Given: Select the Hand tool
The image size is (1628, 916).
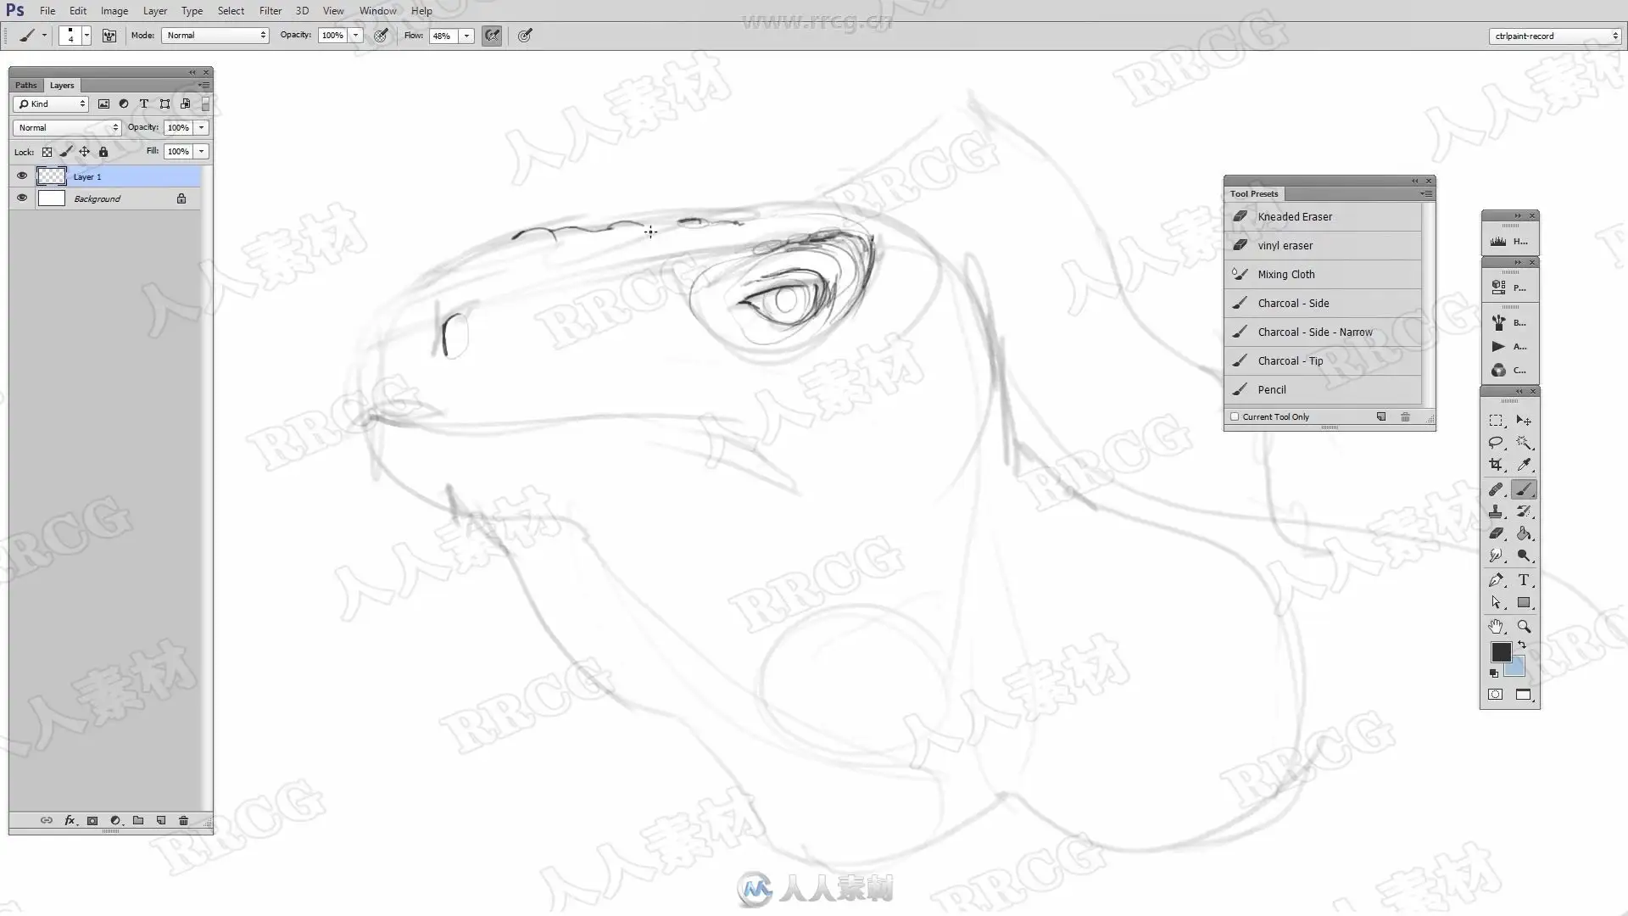Looking at the screenshot, I should point(1496,627).
